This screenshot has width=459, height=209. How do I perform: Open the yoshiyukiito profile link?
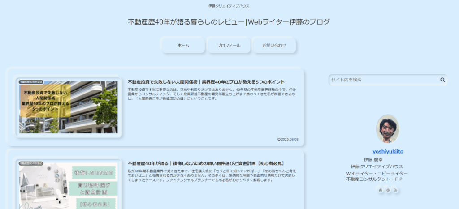pyautogui.click(x=388, y=151)
